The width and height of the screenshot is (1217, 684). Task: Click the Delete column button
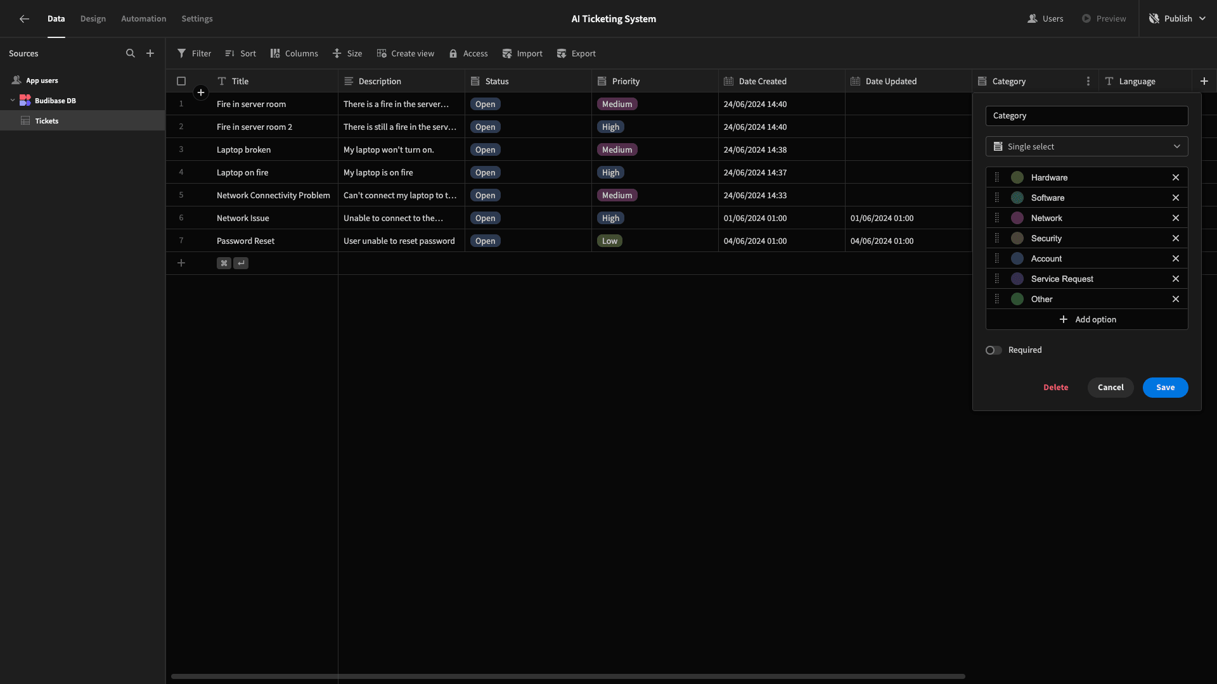click(x=1055, y=388)
